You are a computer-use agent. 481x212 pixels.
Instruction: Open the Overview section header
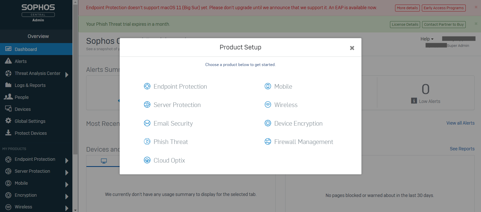(x=36, y=36)
